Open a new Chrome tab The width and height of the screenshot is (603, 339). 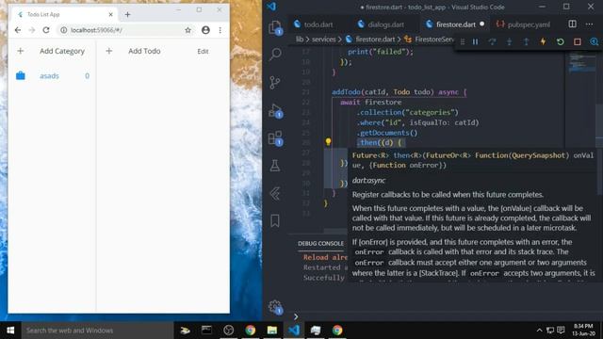click(127, 15)
